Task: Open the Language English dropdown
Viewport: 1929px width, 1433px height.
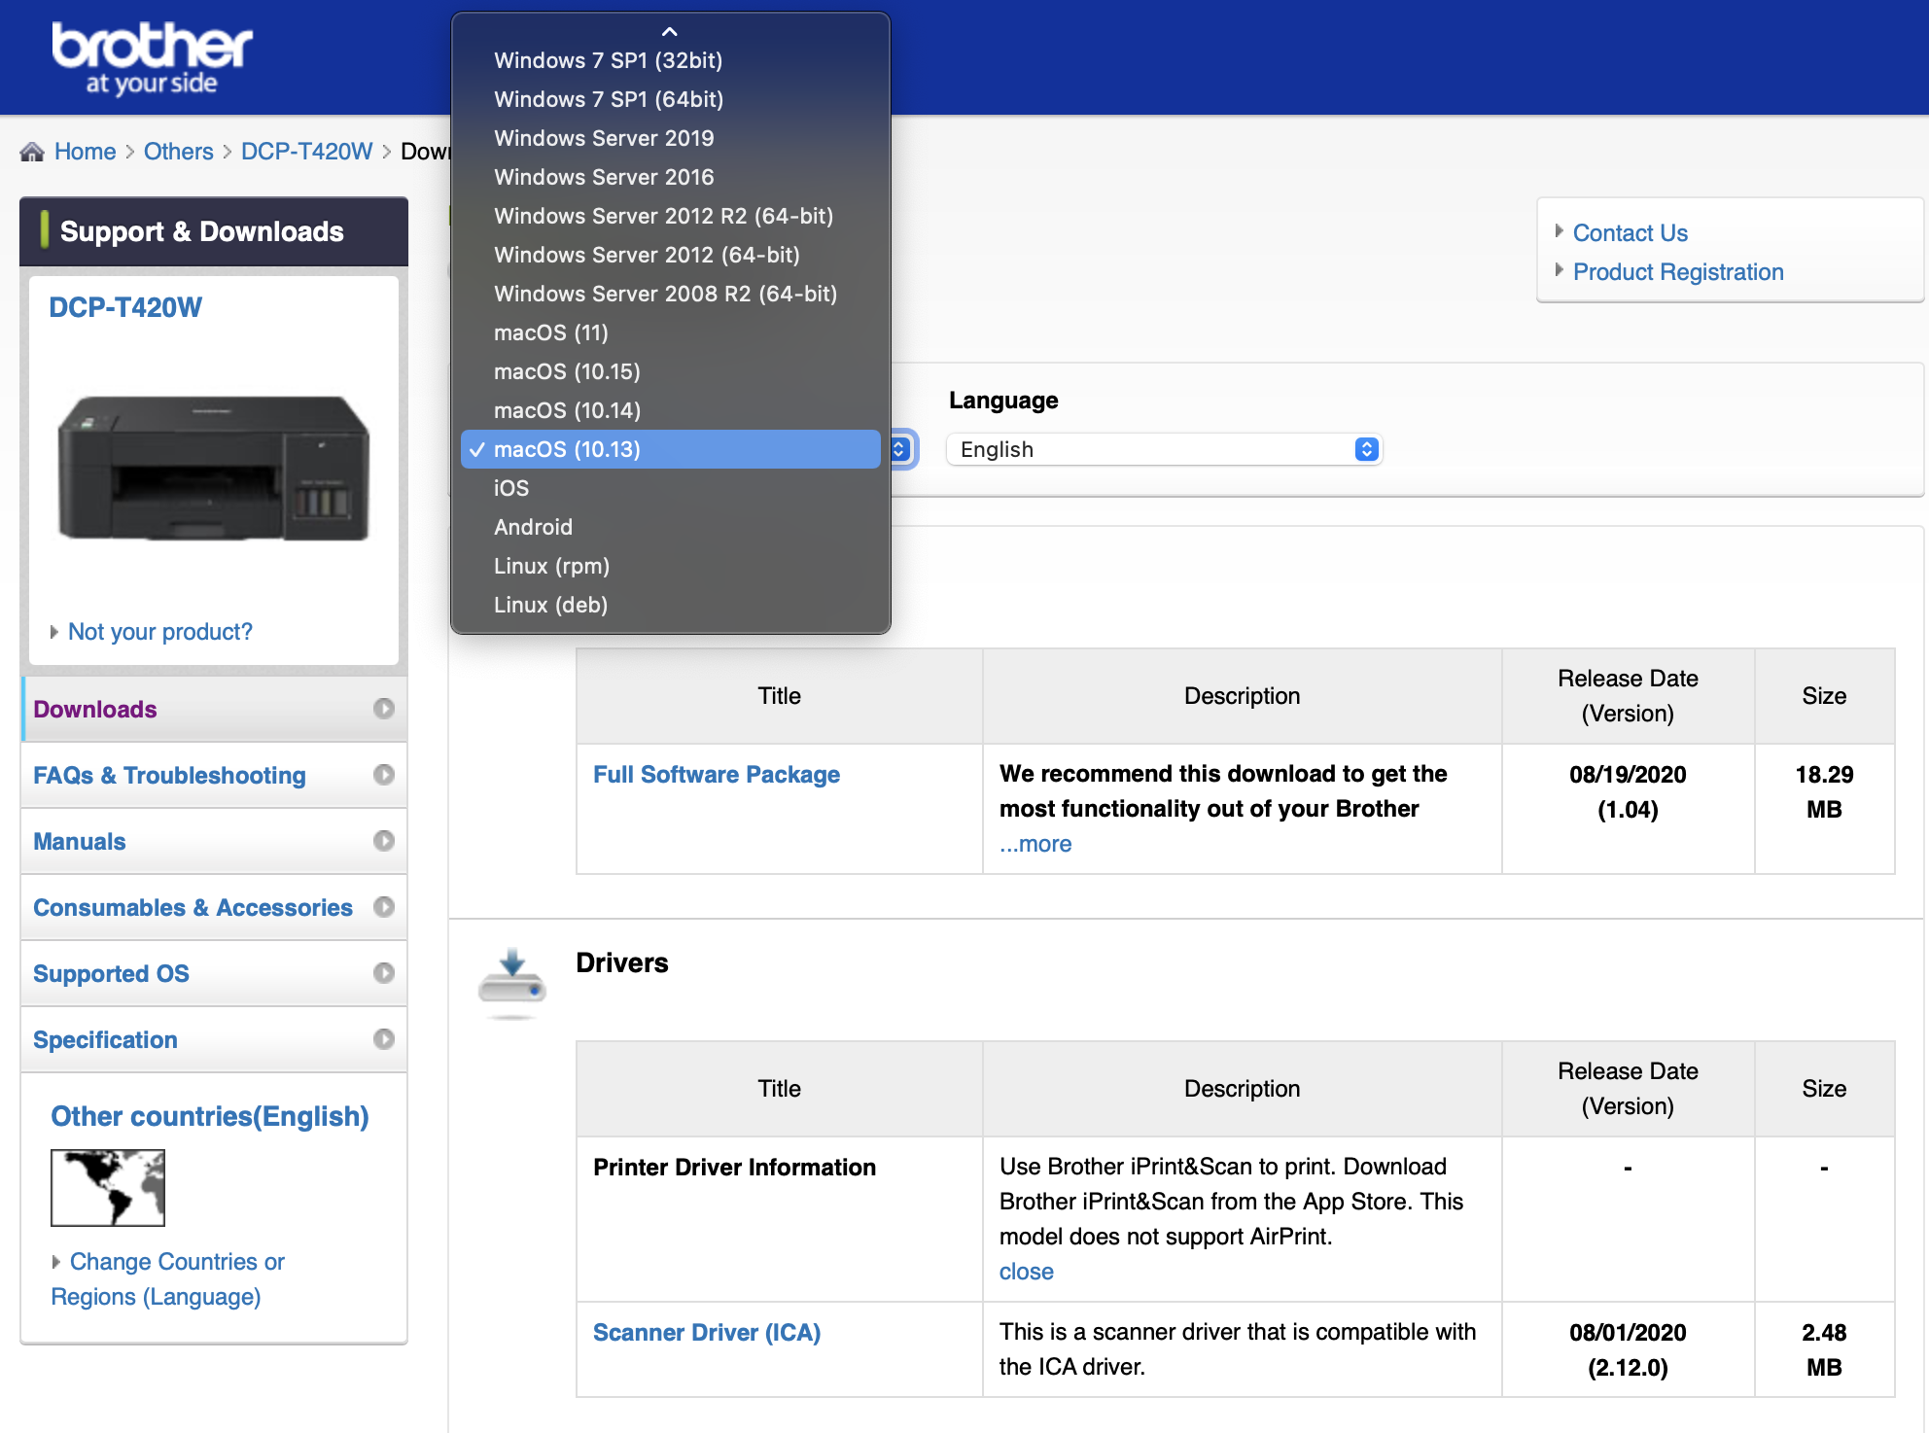Action: click(1163, 449)
